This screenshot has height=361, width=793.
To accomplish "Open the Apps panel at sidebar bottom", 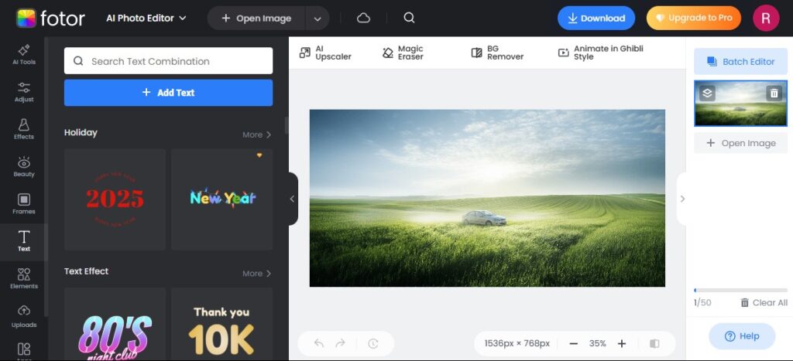I will pyautogui.click(x=24, y=350).
